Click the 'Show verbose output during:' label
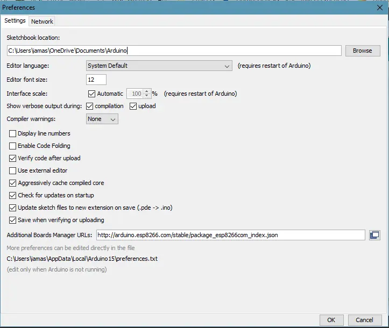 click(x=44, y=106)
